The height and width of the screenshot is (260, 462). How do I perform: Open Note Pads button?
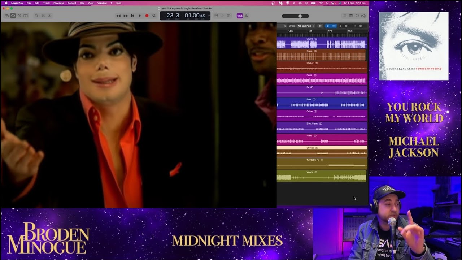pos(351,16)
